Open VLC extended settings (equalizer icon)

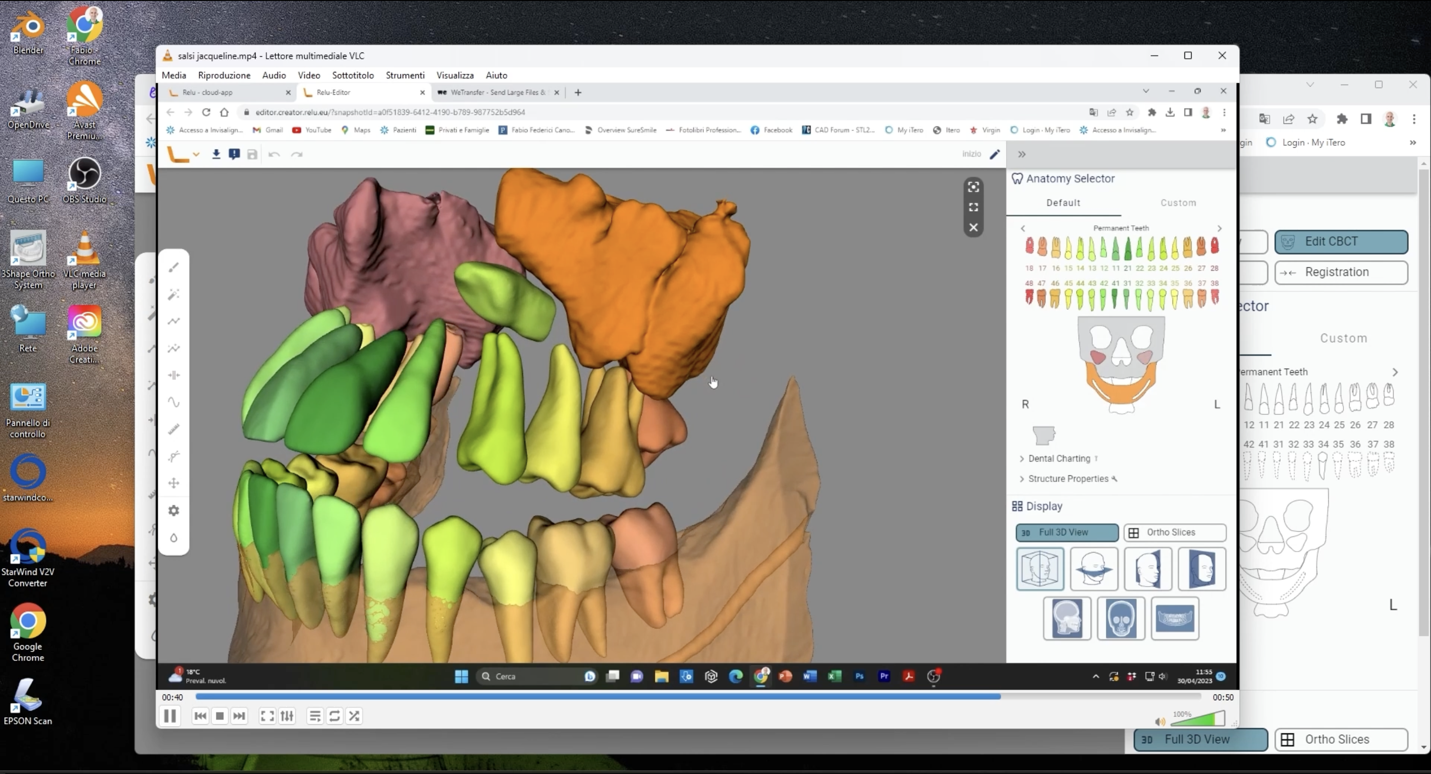287,716
